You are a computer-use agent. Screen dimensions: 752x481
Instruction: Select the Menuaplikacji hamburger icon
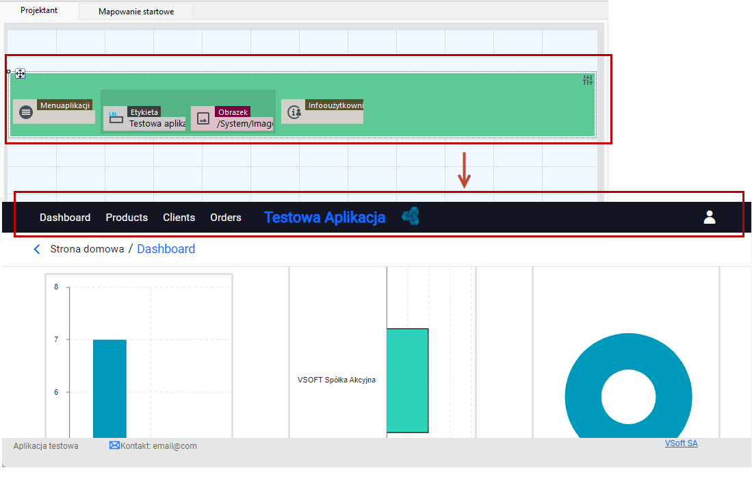pos(26,112)
